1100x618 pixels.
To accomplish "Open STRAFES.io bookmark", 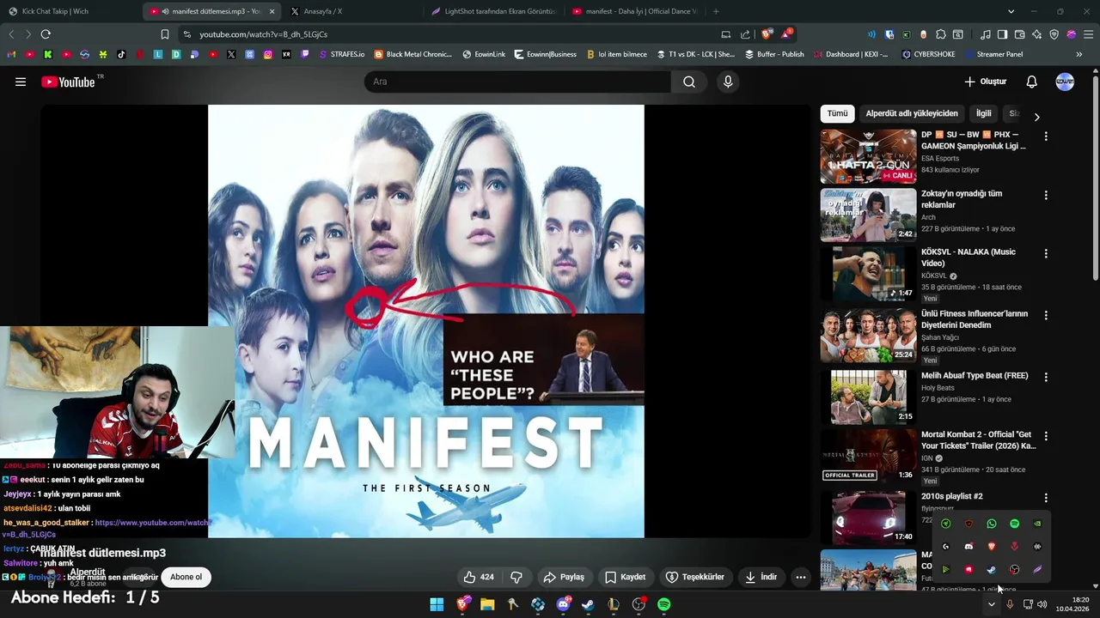I will point(342,54).
